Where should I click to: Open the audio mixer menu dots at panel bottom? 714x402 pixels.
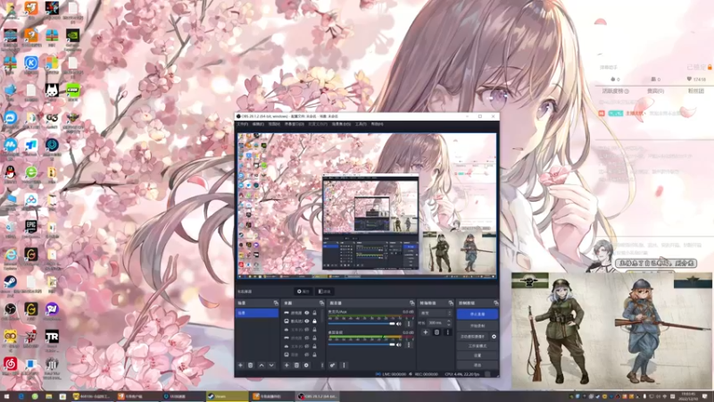click(x=344, y=365)
